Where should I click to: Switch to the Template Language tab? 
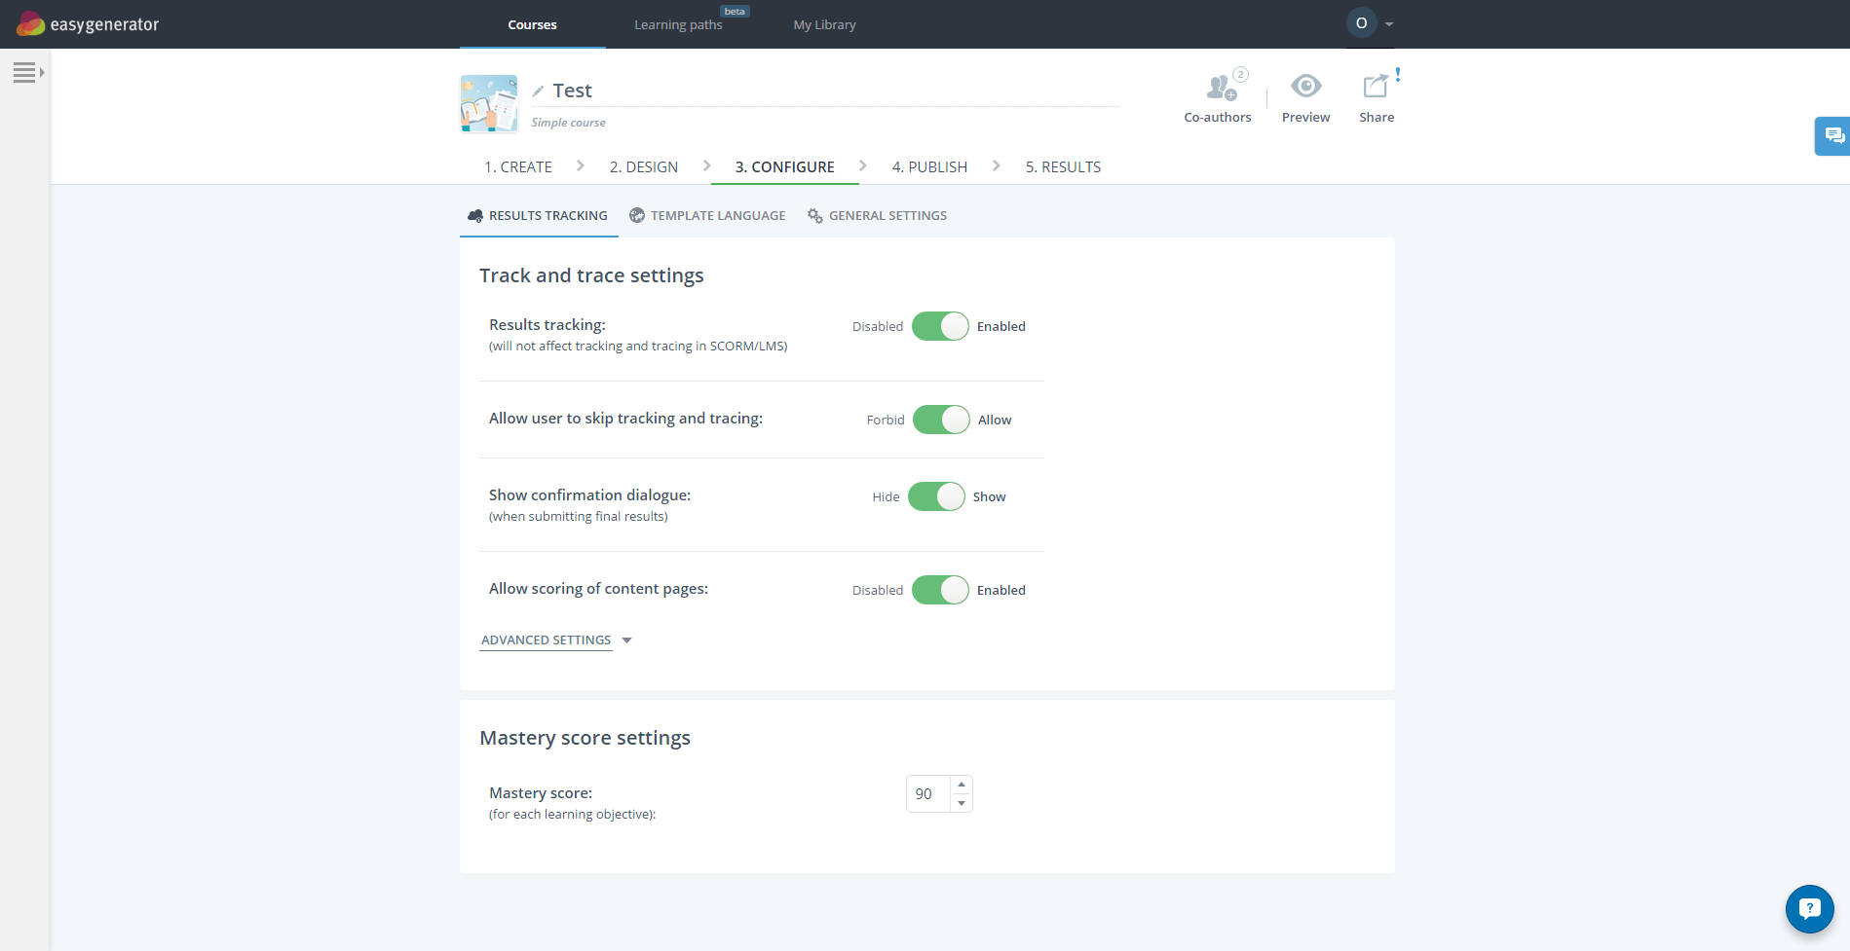717,215
